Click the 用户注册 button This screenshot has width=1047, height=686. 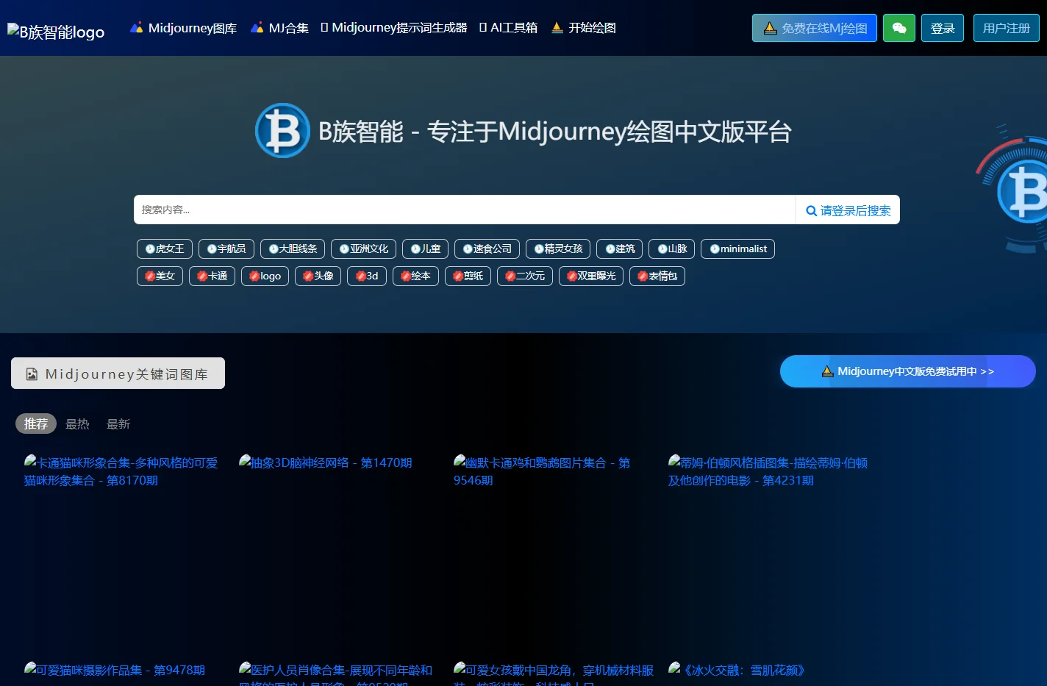click(x=1007, y=28)
